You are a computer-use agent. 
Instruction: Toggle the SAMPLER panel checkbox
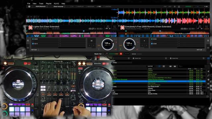point(80,7)
